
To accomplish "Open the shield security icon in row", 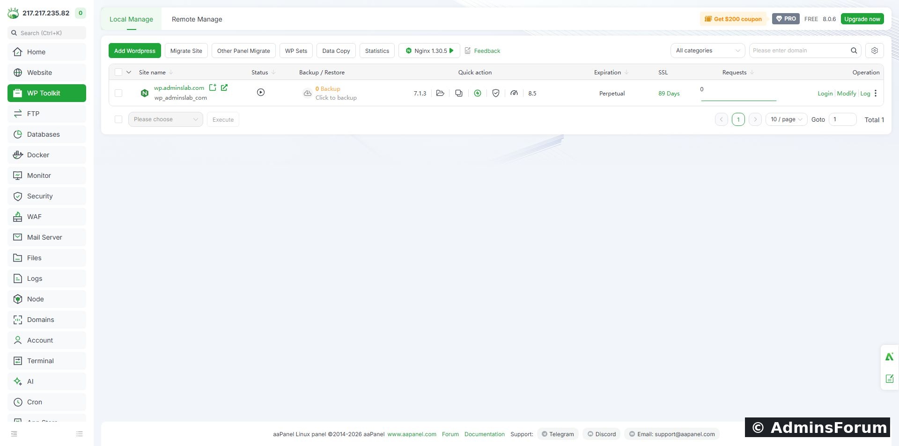I will [x=496, y=93].
